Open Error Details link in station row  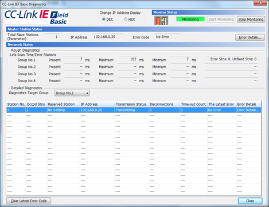248,110
